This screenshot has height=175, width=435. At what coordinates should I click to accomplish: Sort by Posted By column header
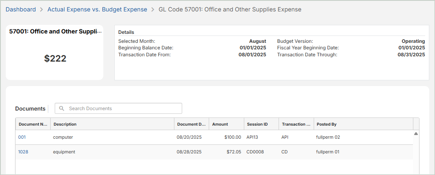click(327, 124)
